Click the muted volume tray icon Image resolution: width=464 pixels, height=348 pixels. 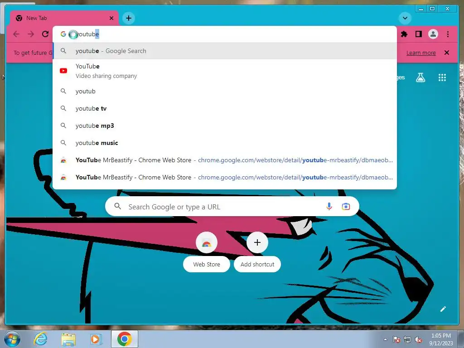[x=418, y=339]
